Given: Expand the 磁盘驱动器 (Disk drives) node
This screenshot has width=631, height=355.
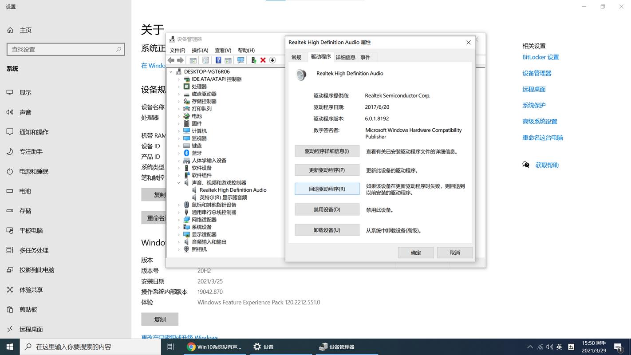Looking at the screenshot, I should coord(179,94).
